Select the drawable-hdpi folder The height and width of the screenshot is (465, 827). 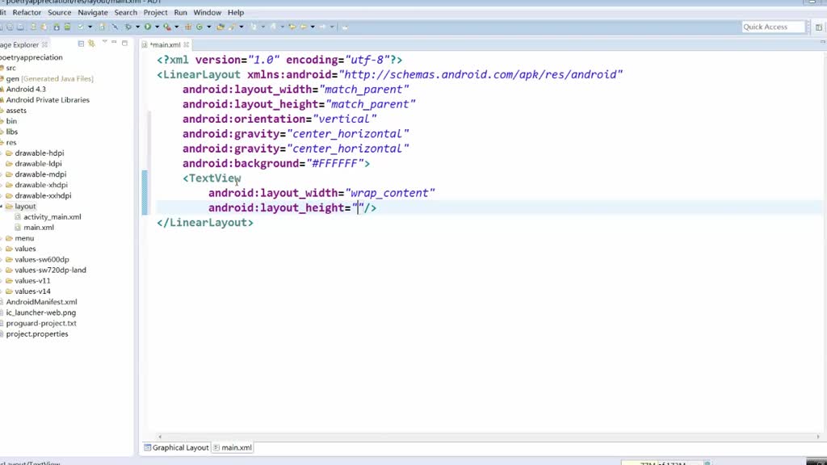coord(40,153)
